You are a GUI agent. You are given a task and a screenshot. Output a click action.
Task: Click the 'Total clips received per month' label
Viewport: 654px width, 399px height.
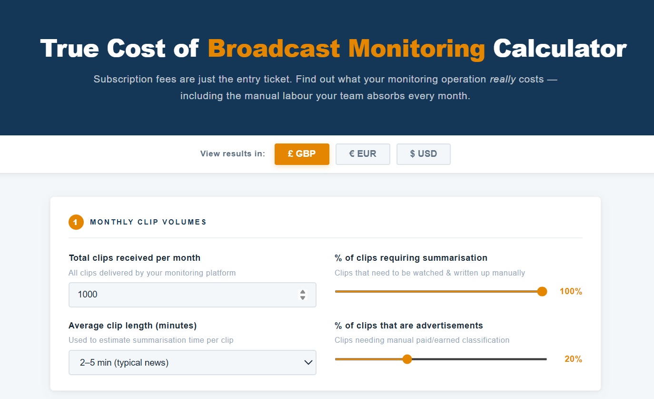pos(134,258)
